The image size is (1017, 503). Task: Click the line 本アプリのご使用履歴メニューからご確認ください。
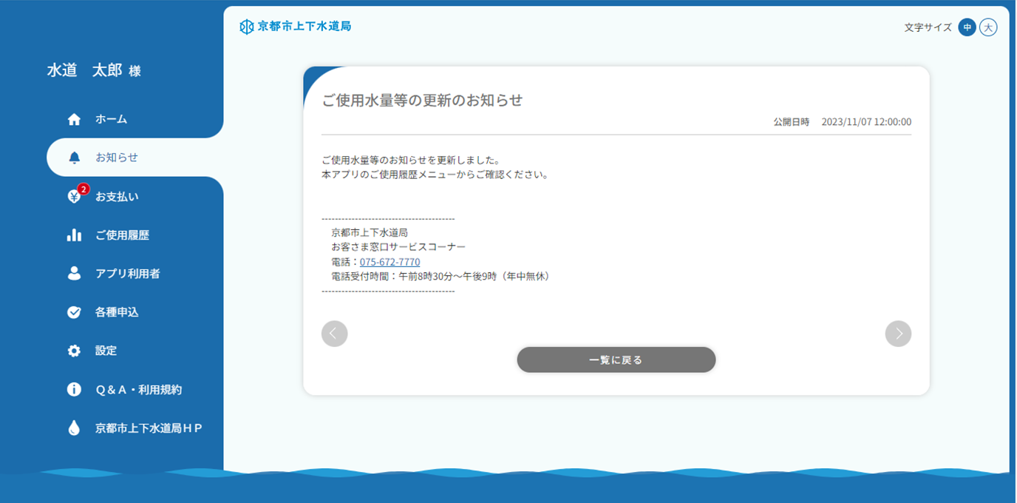pyautogui.click(x=435, y=175)
